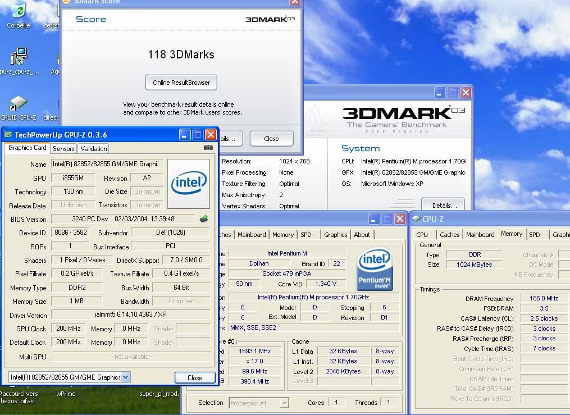Click Close in the 3DMark Score dialog
The image size is (570, 415).
(271, 139)
